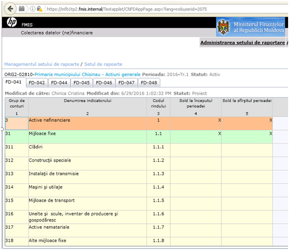The image size is (289, 250).
Task: Select opening balance cell for Clădiri row
Action: [196, 150]
